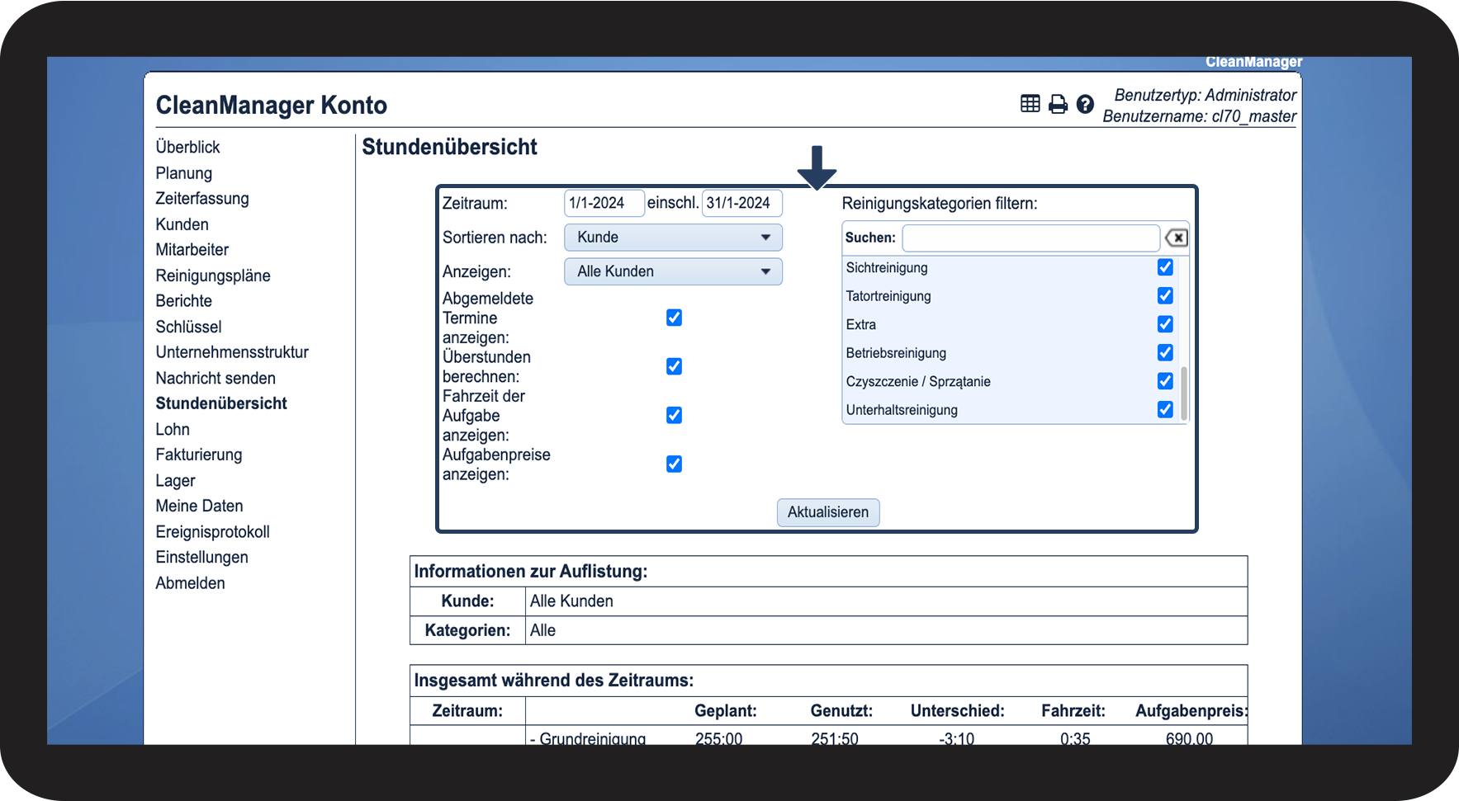Screen dimensions: 1459x801
Task: Uncheck the Tatortreinigung category
Action: (1165, 295)
